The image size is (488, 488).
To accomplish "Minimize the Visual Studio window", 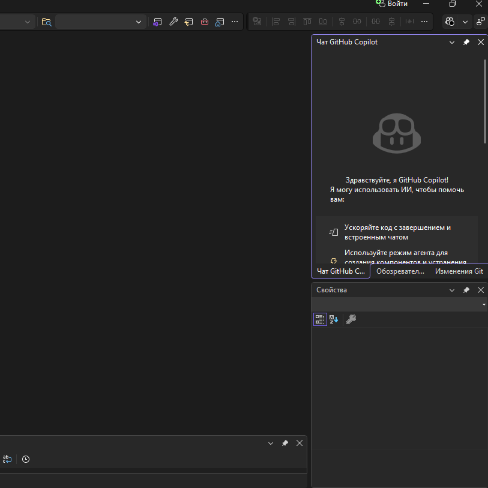I will [426, 4].
